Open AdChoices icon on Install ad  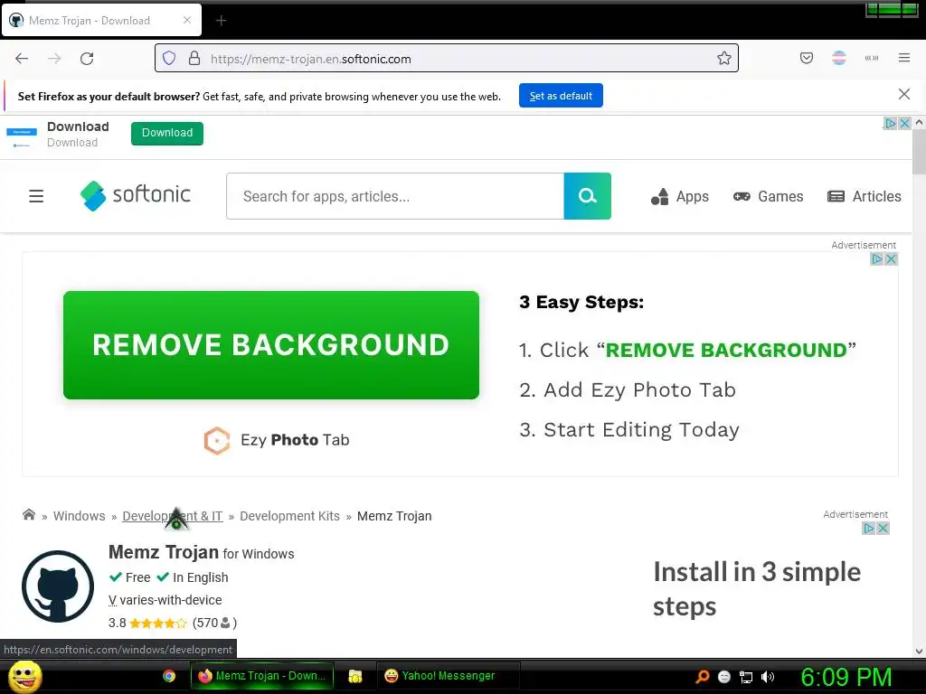[868, 528]
